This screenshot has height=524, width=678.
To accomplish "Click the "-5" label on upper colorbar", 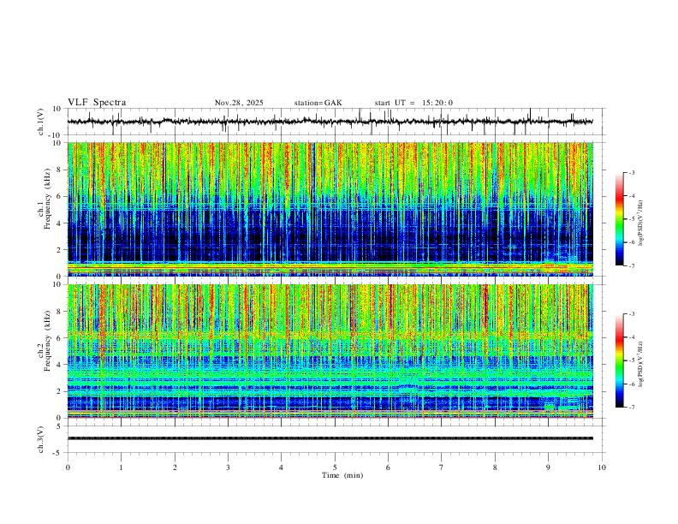I will 631,219.
